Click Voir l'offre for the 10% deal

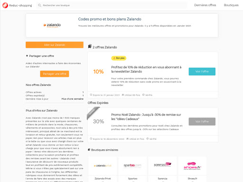click(202, 72)
